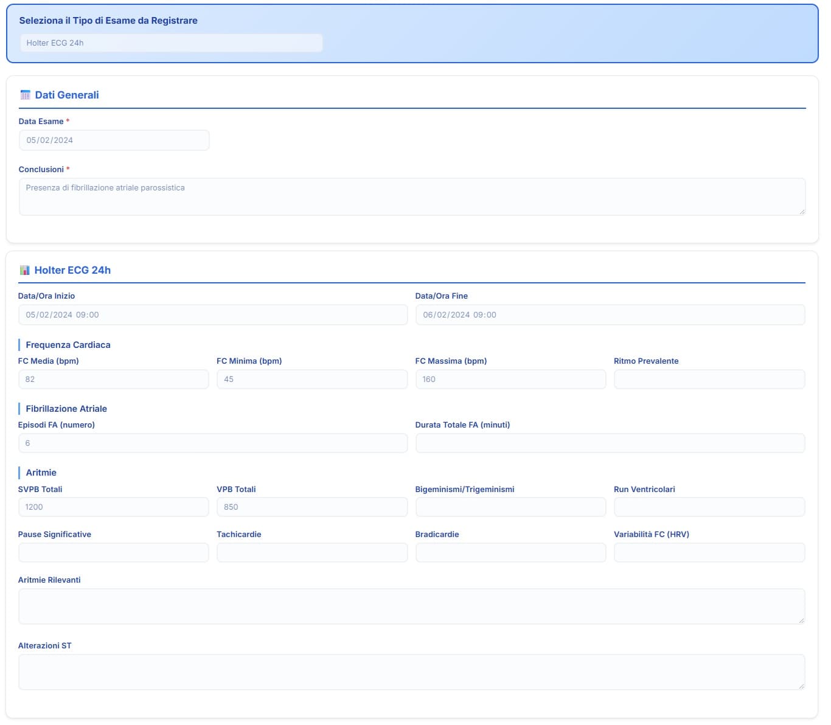Select the Data/Ora Fine datetime field

(x=610, y=315)
